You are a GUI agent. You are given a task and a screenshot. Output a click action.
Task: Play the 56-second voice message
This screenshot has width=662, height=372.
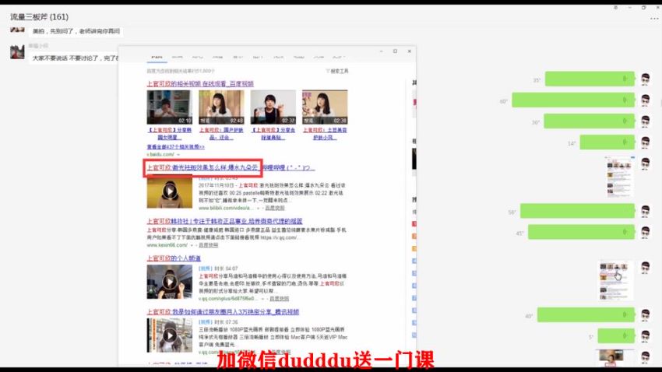(577, 211)
